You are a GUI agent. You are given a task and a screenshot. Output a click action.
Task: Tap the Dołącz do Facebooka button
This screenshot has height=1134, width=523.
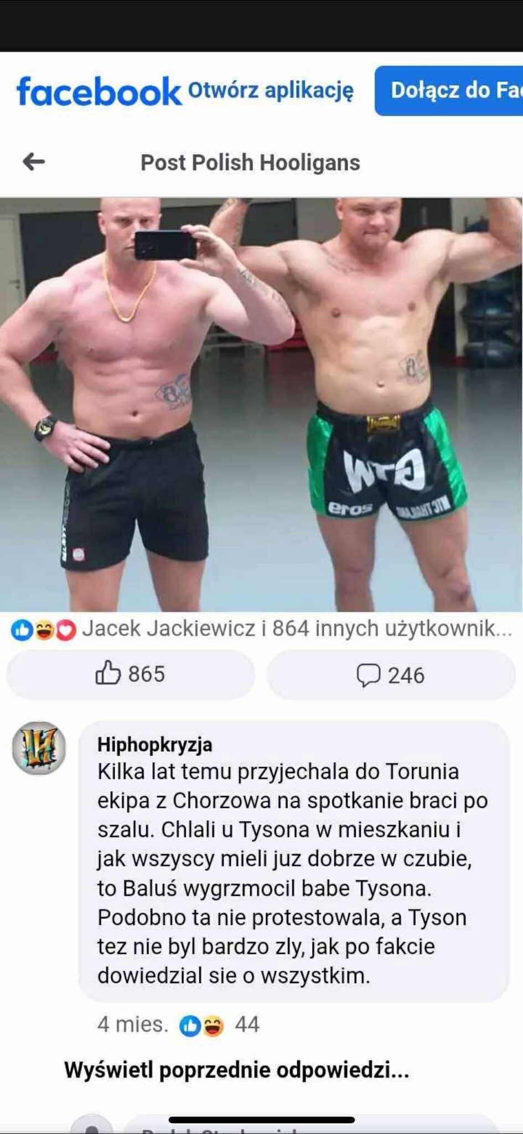(x=449, y=90)
